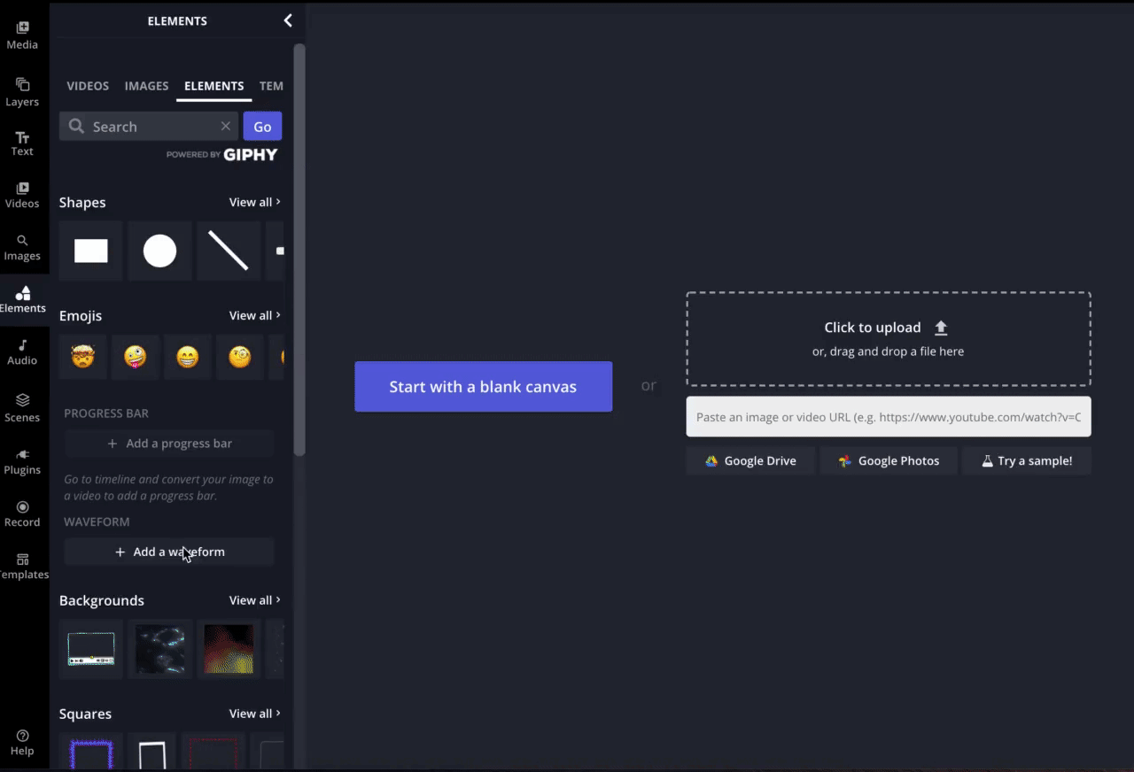Open the Media sidebar panel
Viewport: 1134px width, 772px height.
point(22,35)
